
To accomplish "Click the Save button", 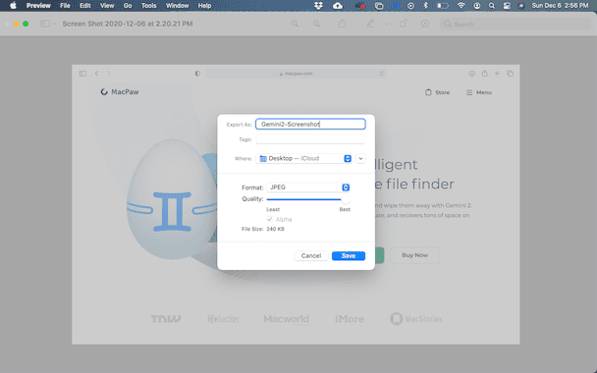I will pyautogui.click(x=349, y=256).
